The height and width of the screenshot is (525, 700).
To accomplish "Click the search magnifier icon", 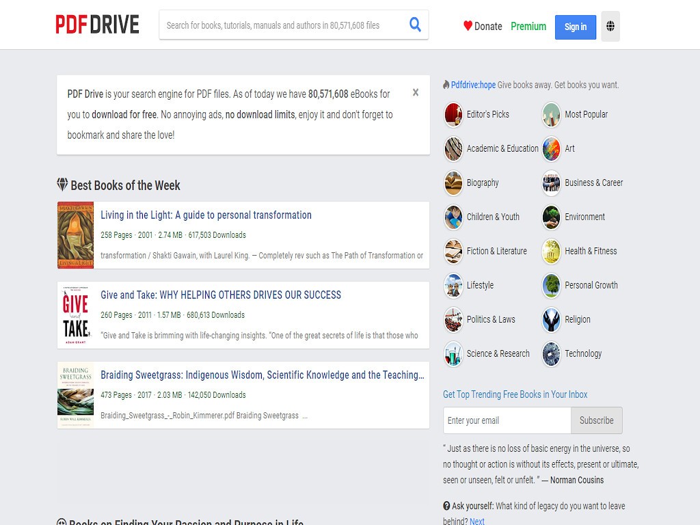I will pyautogui.click(x=415, y=25).
